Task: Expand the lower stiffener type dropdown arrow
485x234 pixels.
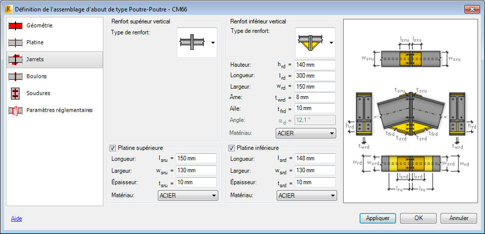Action: click(x=331, y=43)
